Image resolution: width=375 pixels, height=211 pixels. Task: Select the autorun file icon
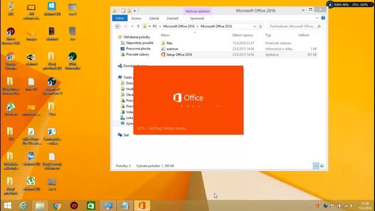[163, 49]
